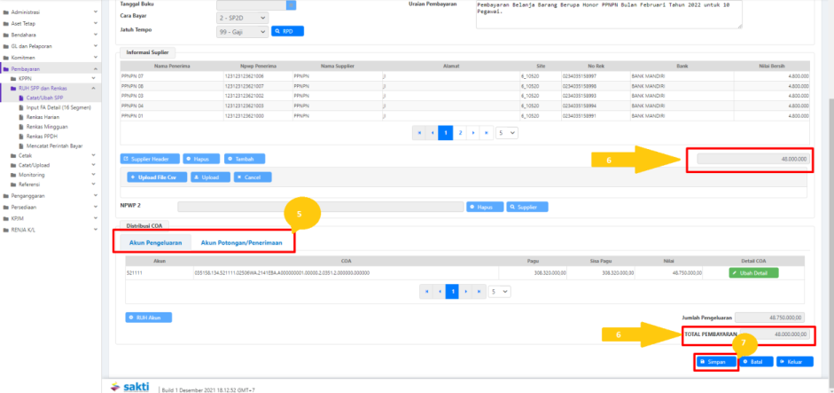Screen dimensions: 834x393
Task: Open Renkas Harian document in sidebar
Action: (43, 116)
